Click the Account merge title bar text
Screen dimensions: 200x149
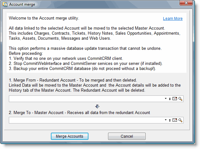(22, 5)
